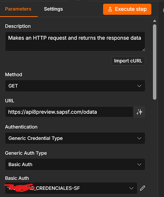Image resolution: width=164 pixels, height=197 pixels.
Task: Switch to the Parameters tab
Action: (18, 9)
